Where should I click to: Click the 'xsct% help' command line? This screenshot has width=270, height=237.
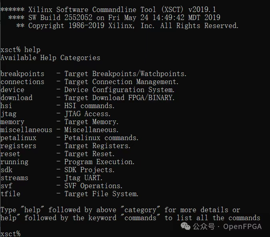pos(20,50)
